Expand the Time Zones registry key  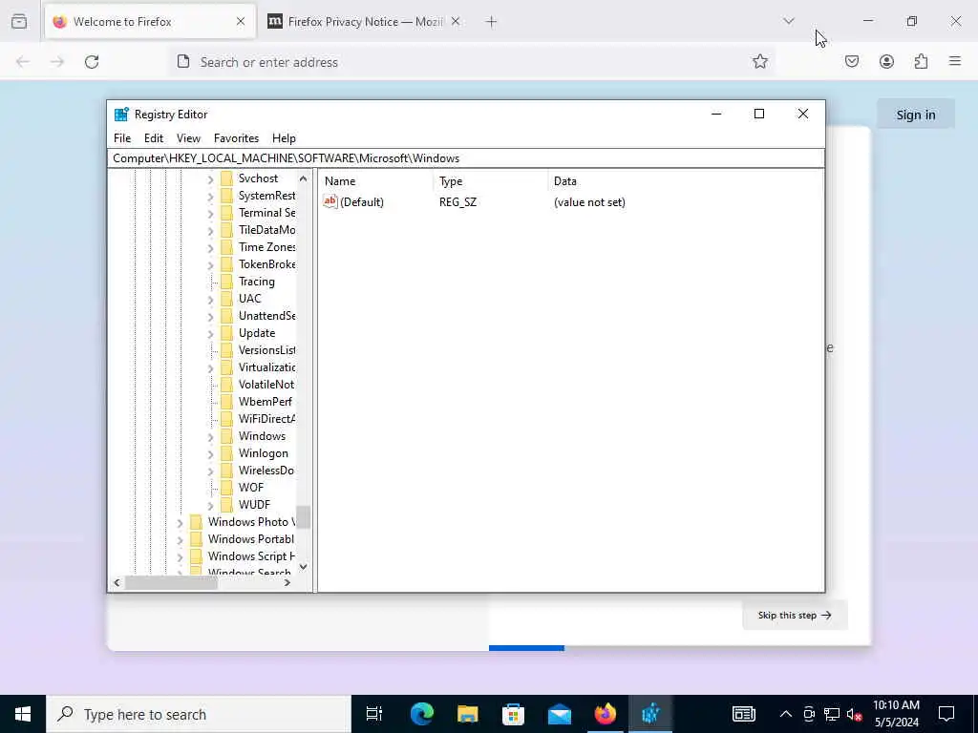[x=210, y=248]
